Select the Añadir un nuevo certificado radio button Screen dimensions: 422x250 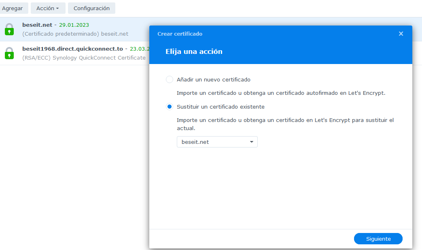[x=170, y=79]
